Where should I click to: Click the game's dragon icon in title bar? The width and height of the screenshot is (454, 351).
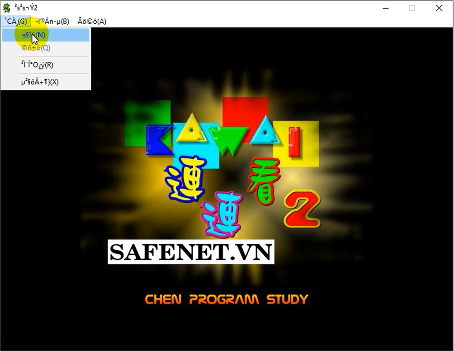click(7, 8)
